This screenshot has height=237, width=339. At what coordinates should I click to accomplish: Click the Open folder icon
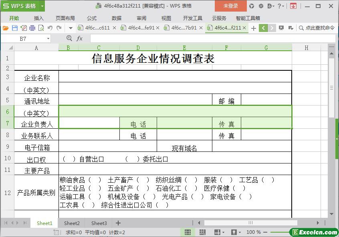click(6, 28)
